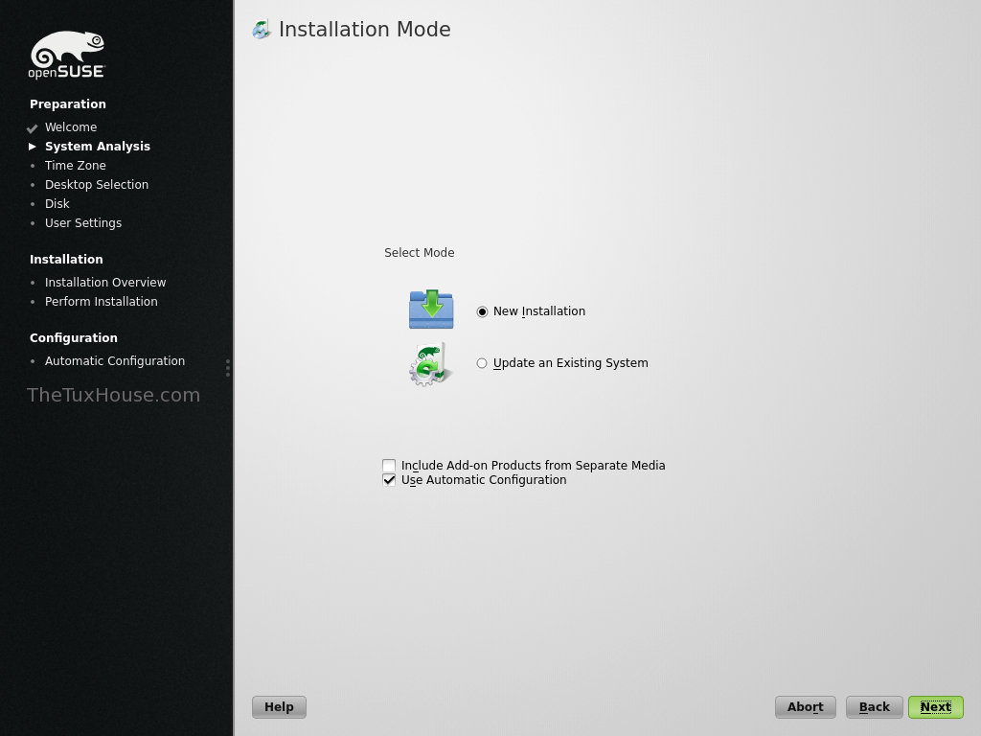Click the Automatic Configuration step label

(x=115, y=361)
